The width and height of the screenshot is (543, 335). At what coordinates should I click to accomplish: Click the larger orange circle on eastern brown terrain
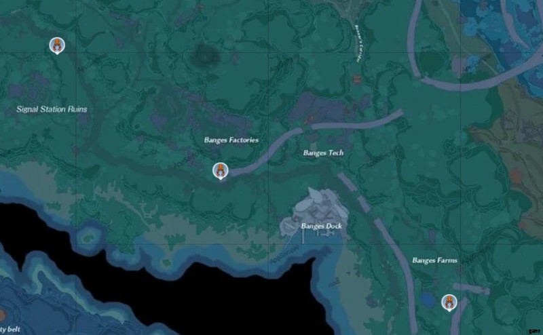click(516, 176)
